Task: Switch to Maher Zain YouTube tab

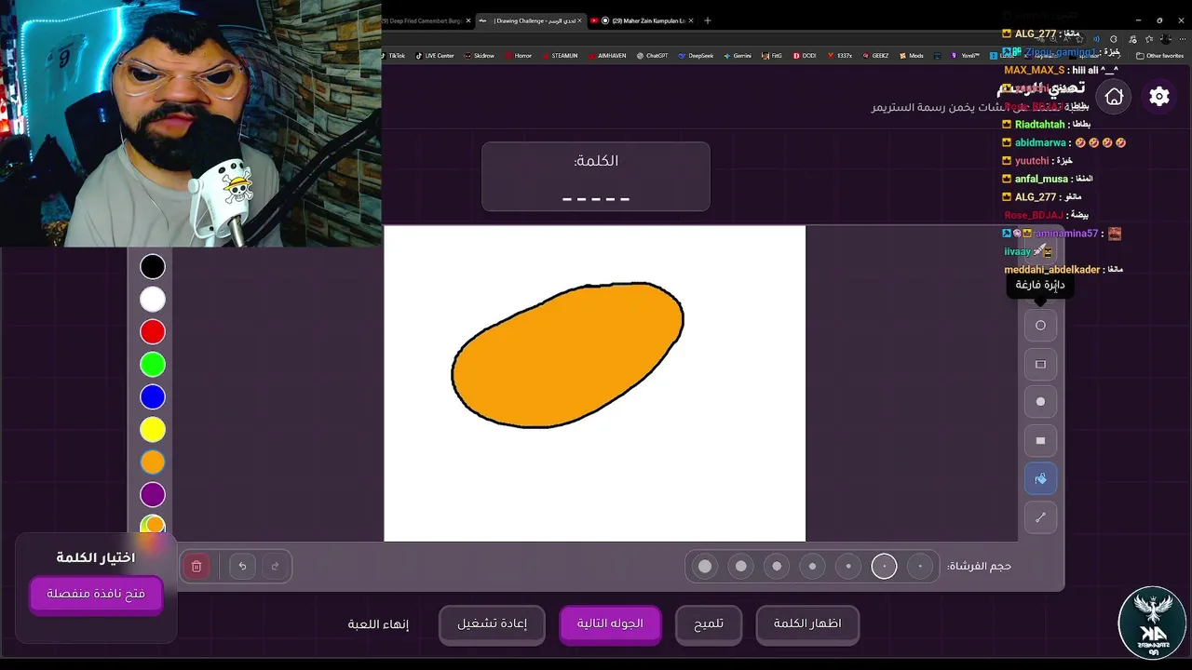Action: pos(643,20)
